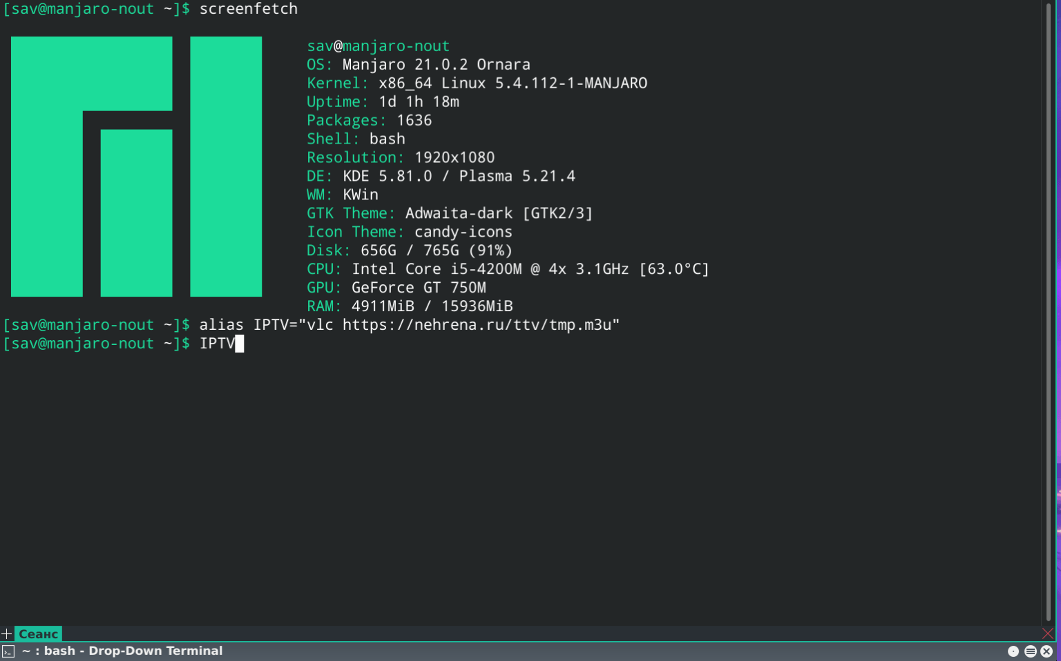Click the Uptime '1d 1h 18m' line
Viewport: 1061px width, 661px height.
[383, 102]
